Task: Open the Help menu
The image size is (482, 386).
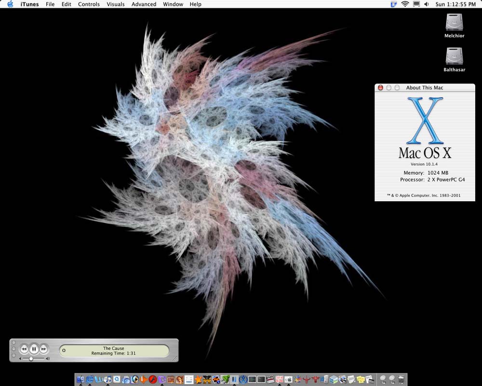Action: pyautogui.click(x=196, y=4)
